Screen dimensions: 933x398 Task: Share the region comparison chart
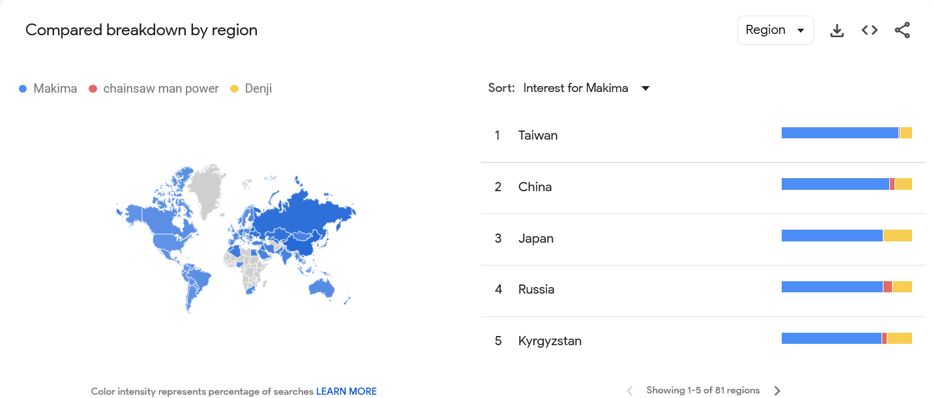902,31
